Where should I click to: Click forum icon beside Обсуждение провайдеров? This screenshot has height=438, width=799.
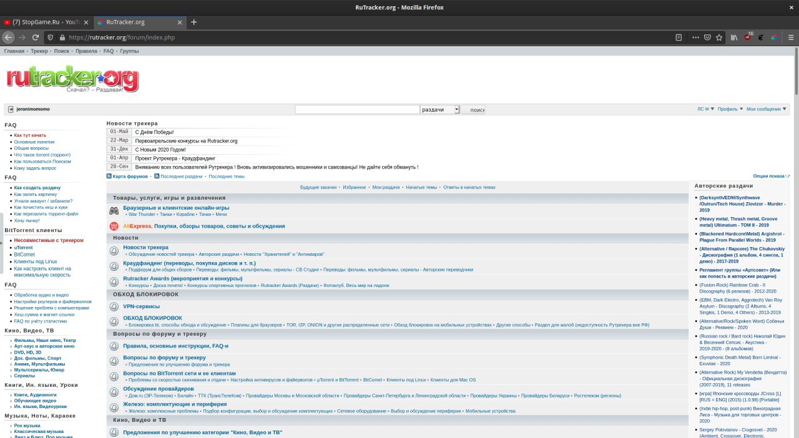point(114,392)
